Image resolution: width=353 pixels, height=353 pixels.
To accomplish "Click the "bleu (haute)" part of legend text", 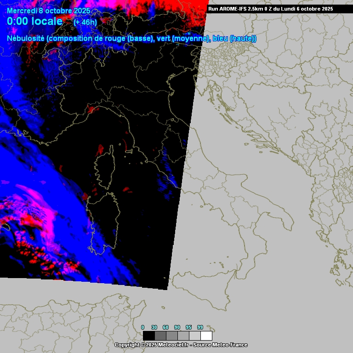I will point(234,39).
